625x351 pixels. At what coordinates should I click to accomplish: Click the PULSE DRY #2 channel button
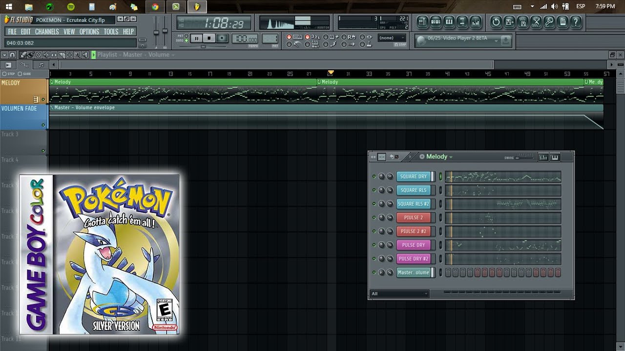pyautogui.click(x=414, y=258)
